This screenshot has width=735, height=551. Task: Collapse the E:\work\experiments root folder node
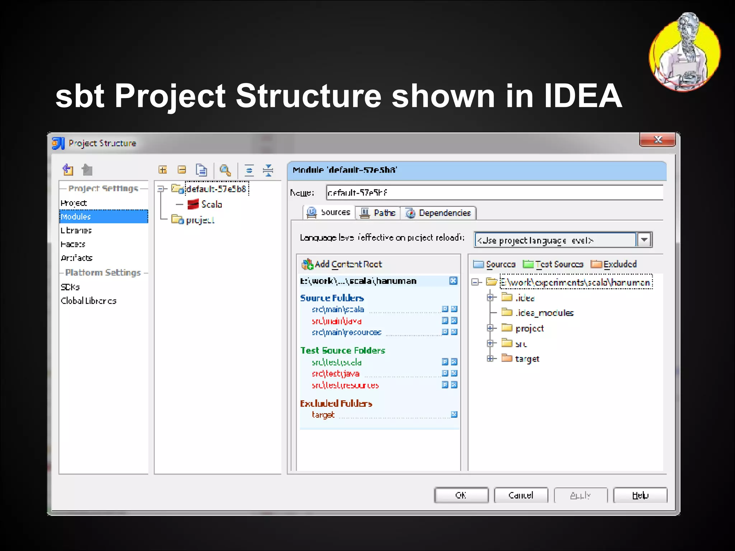(x=476, y=282)
